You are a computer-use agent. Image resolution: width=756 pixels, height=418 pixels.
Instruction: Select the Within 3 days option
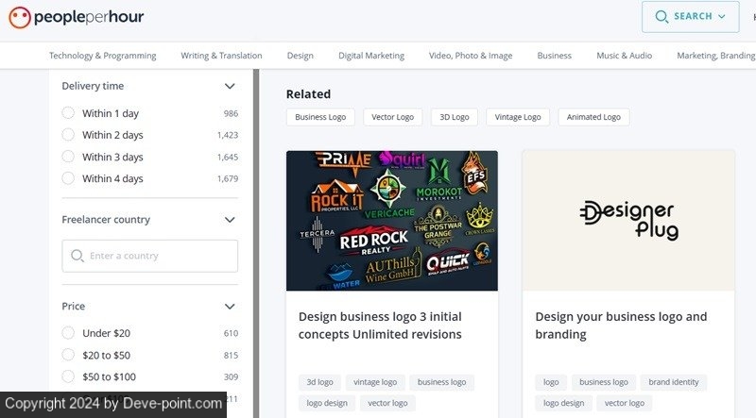point(68,157)
